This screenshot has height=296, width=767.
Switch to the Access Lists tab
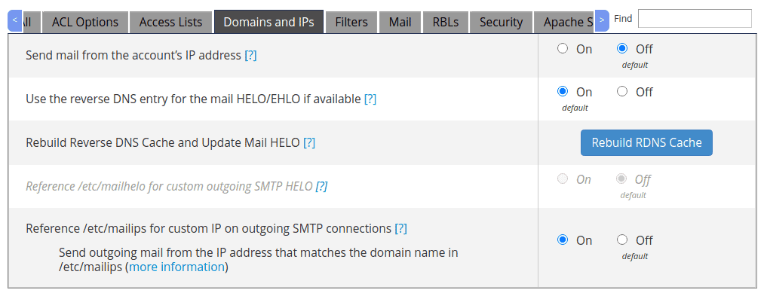170,22
